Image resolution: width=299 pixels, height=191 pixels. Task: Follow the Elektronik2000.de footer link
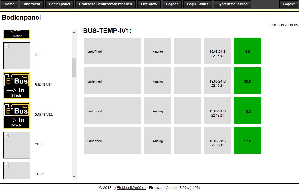point(131,188)
